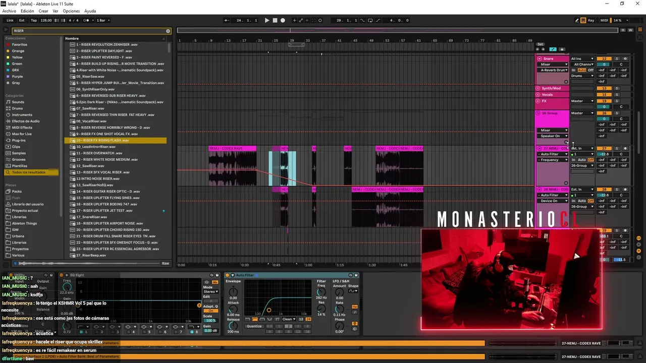646x363 pixels.
Task: Jump to the previous locator arrow
Action: click(538, 49)
